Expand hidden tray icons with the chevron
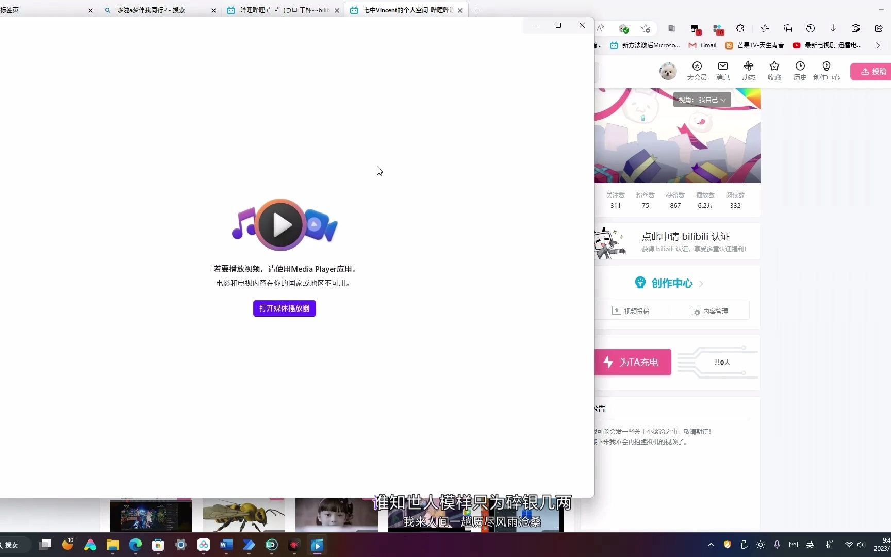Viewport: 891px width, 557px height. click(x=711, y=545)
